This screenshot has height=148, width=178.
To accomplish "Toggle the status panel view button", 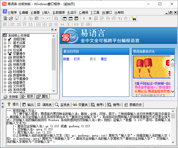I will pyautogui.click(x=71, y=18).
